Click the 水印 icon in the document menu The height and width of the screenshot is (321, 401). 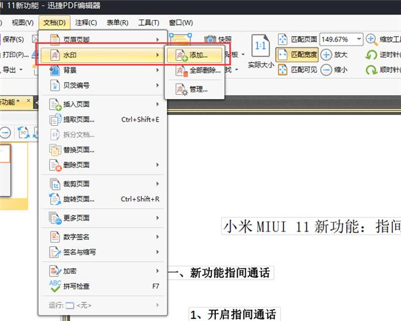55,55
